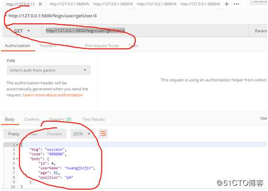
Task: Switch to the fifth request tab
Action: pos(200,4)
